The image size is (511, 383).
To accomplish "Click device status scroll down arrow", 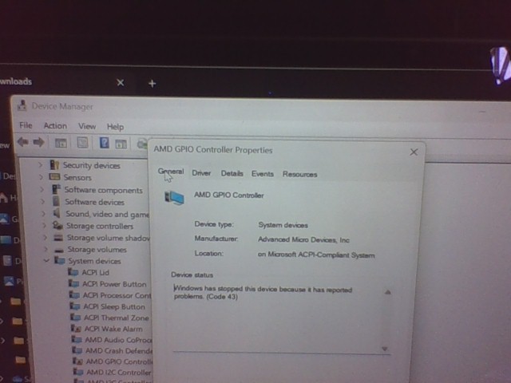I will [385, 349].
